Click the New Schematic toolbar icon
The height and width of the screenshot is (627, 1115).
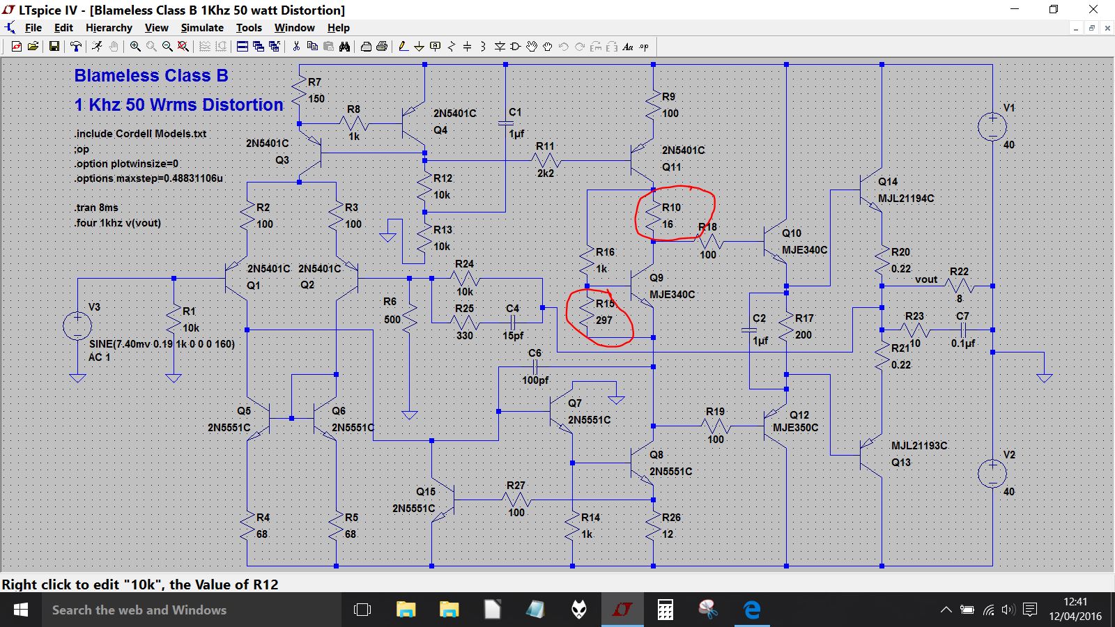(17, 47)
